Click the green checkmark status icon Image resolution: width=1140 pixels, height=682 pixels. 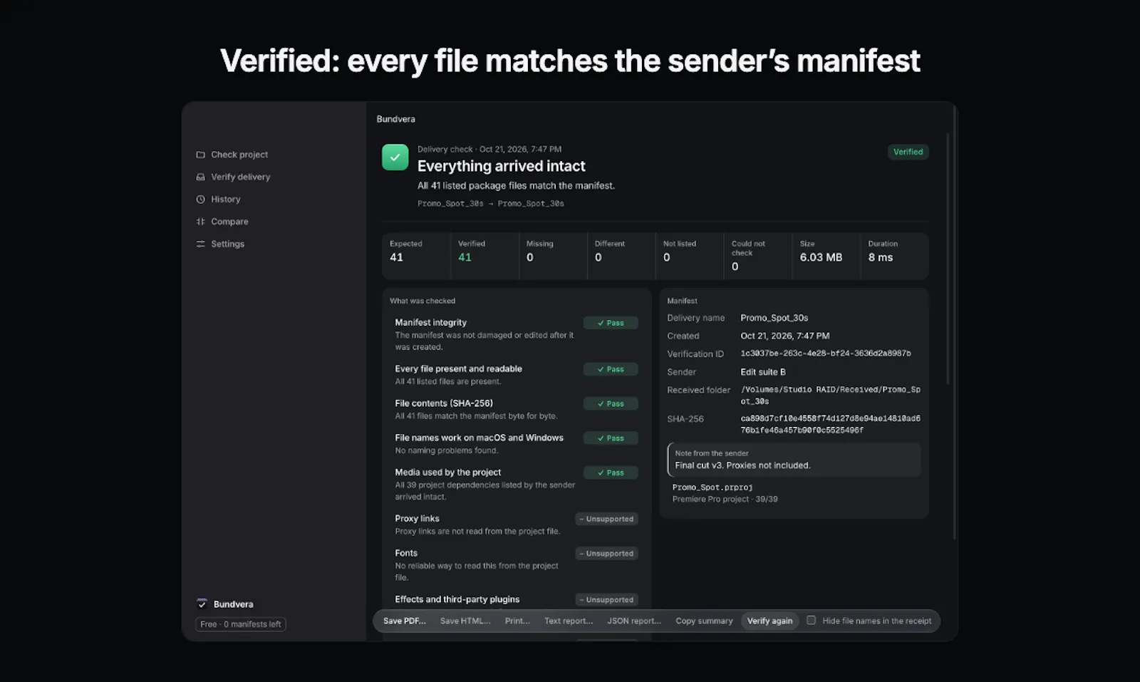click(x=395, y=157)
